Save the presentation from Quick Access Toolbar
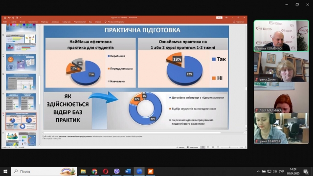The width and height of the screenshot is (313, 176). [x=5, y=18]
